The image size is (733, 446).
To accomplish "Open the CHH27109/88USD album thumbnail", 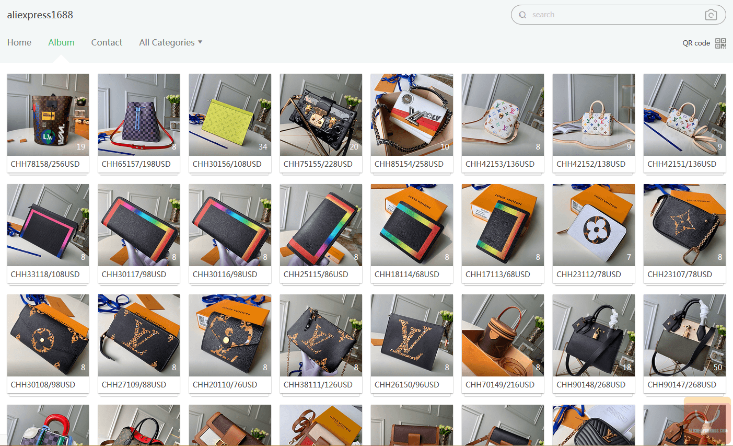I will point(139,335).
